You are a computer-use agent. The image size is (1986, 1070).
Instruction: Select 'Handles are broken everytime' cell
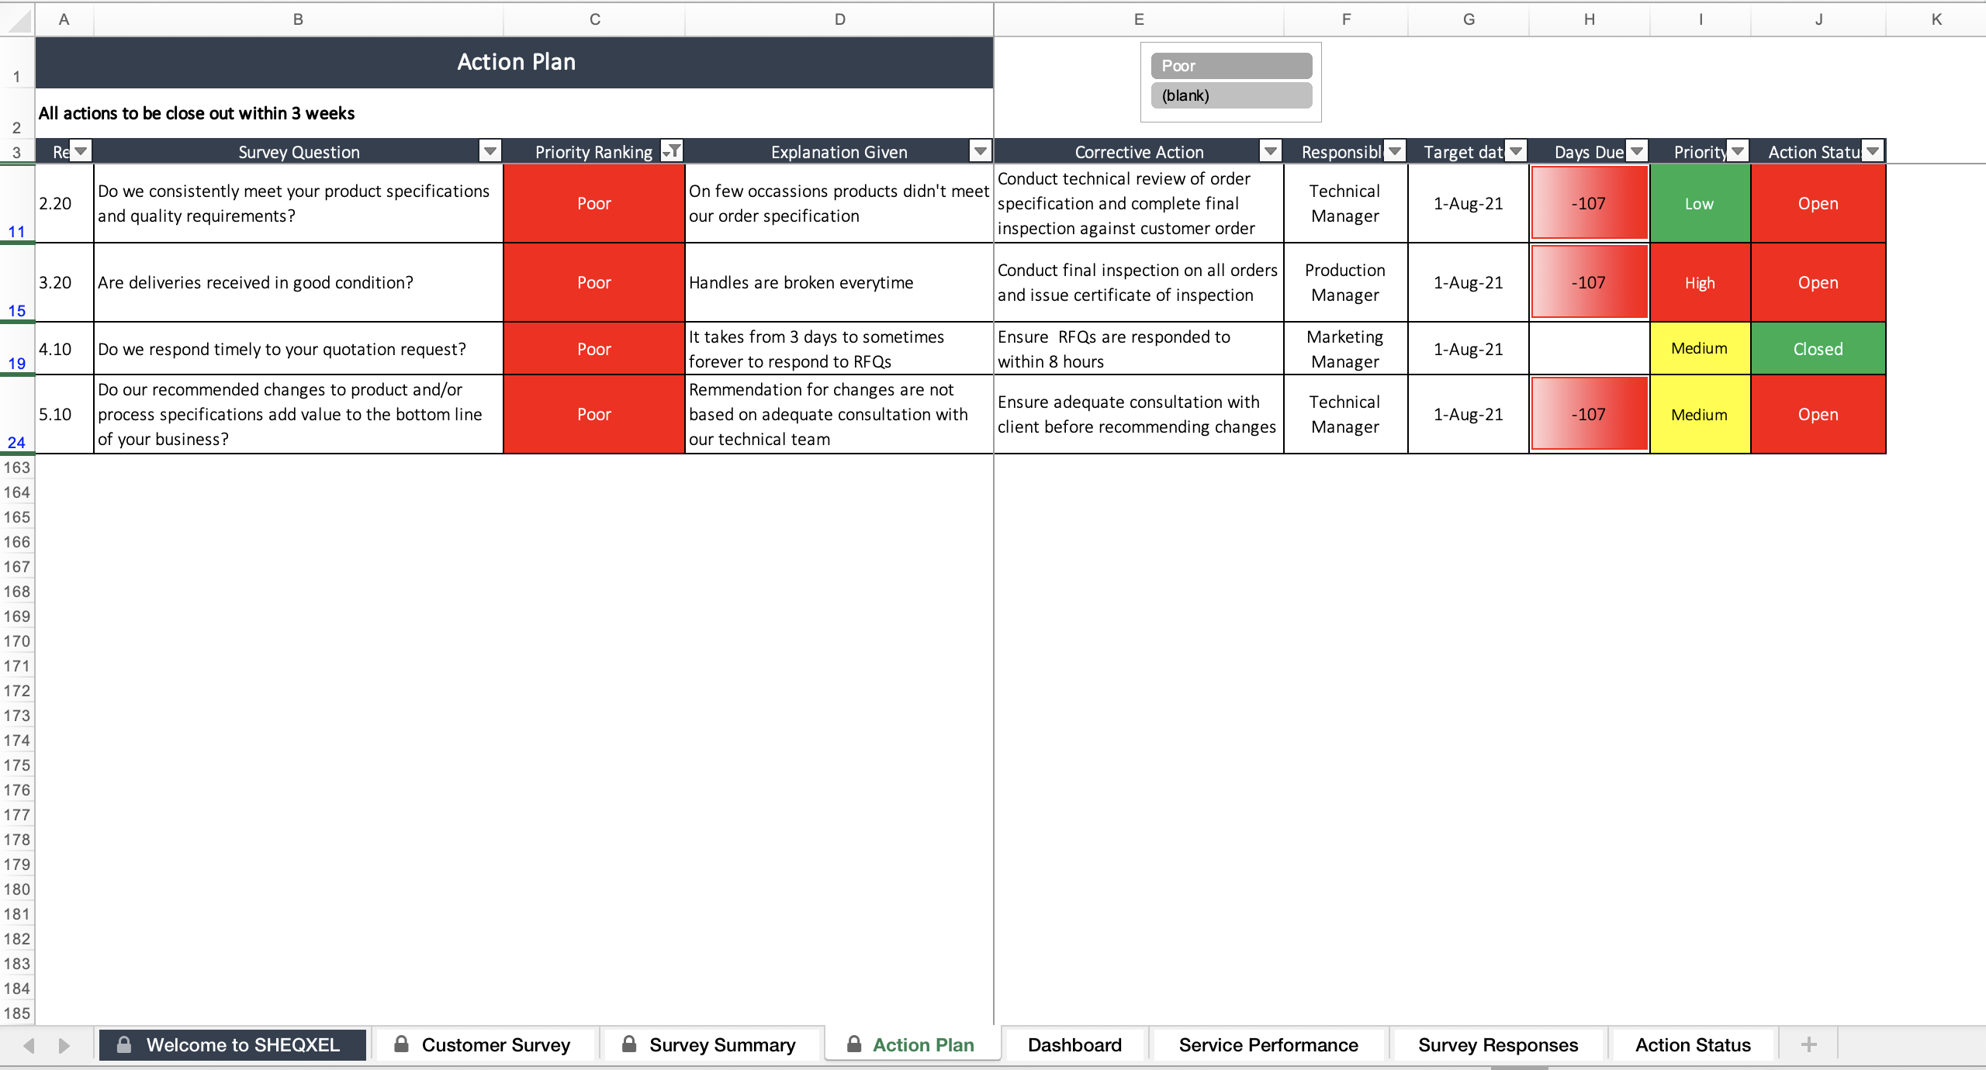[839, 283]
